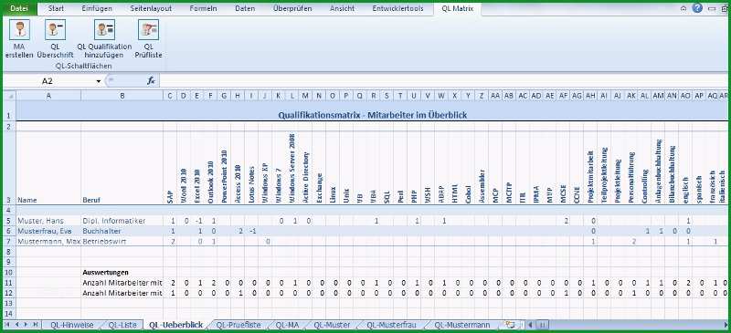Open the Seitenlayout ribbon tab
The image size is (731, 333).
(151, 8)
